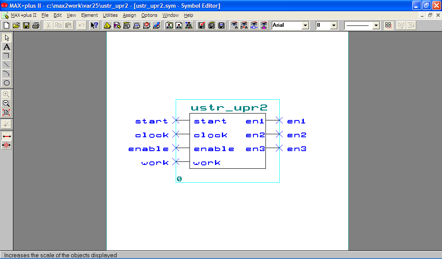Screen dimensions: 442x259
Task: Open the Window menu
Action: pos(170,15)
